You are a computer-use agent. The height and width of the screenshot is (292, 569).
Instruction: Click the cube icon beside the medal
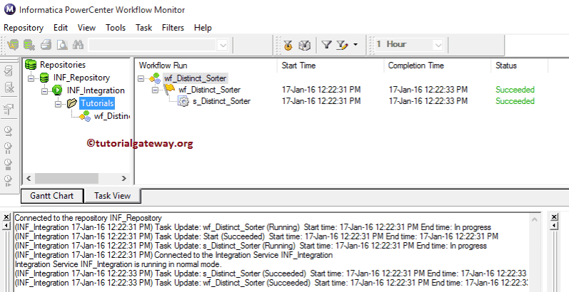(x=304, y=45)
